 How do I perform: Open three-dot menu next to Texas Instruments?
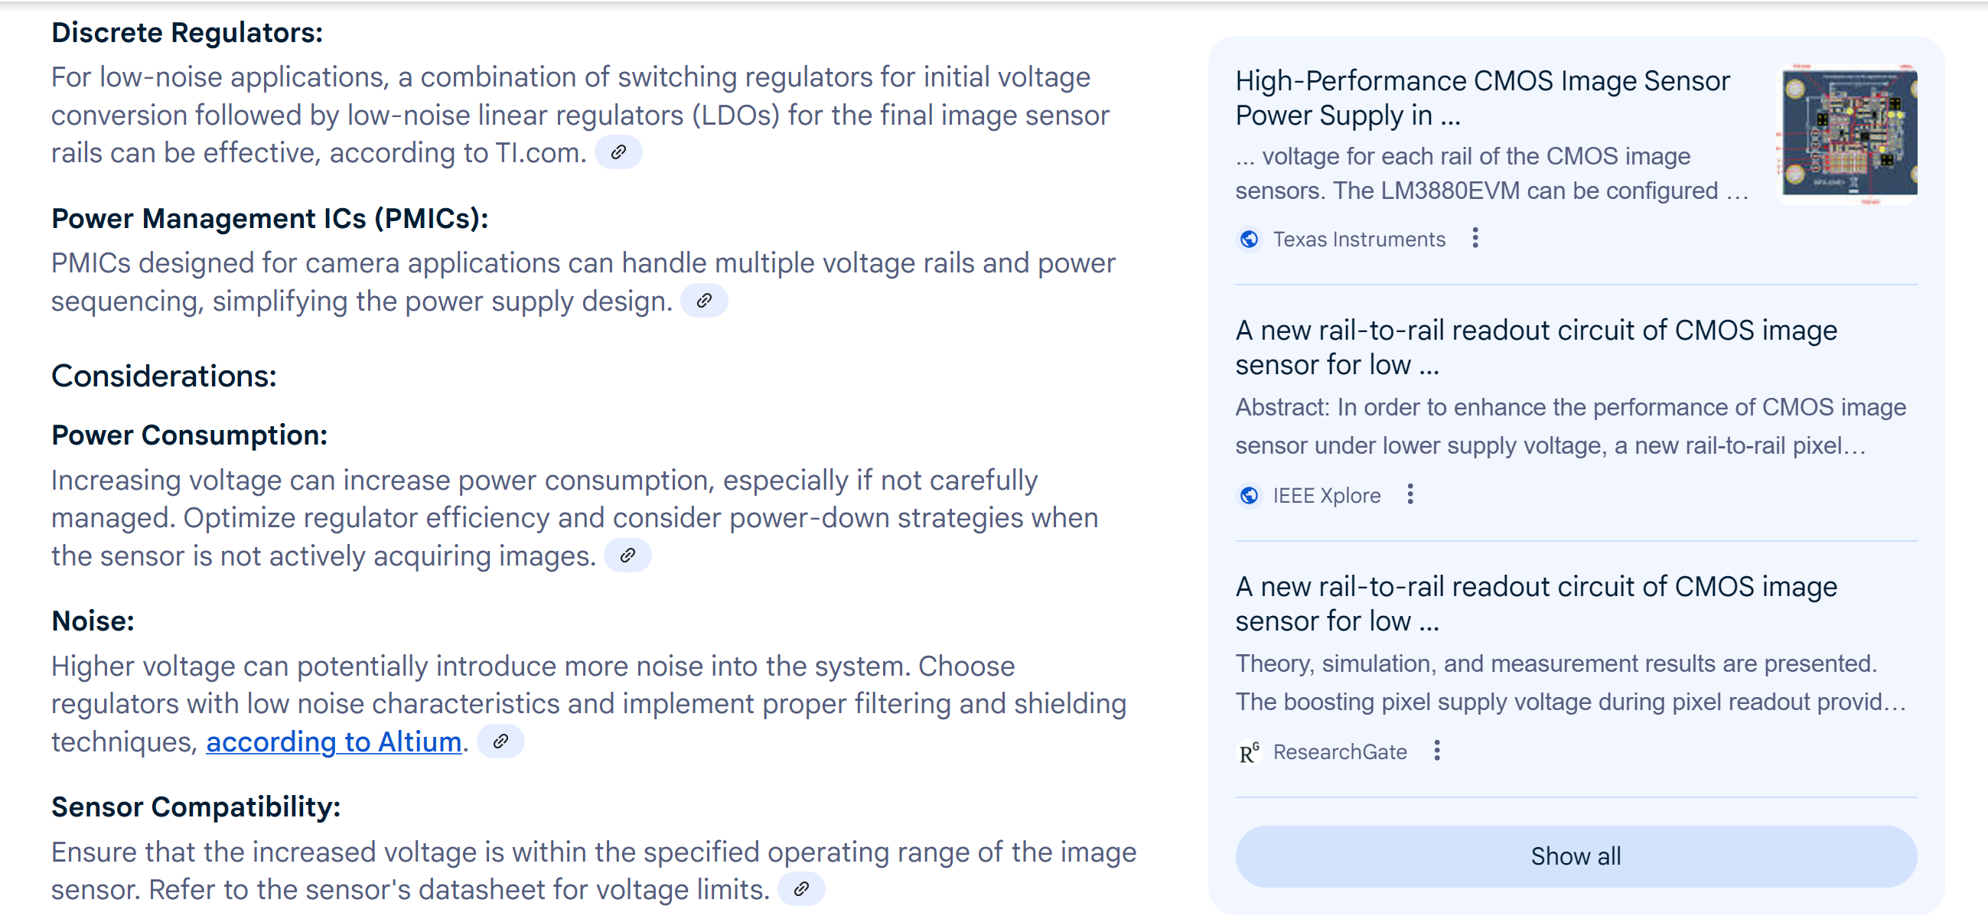1475,239
